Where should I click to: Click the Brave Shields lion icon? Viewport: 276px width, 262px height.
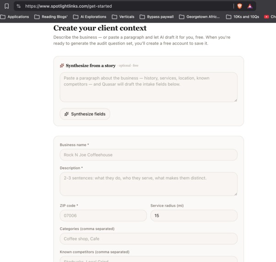[240, 6]
